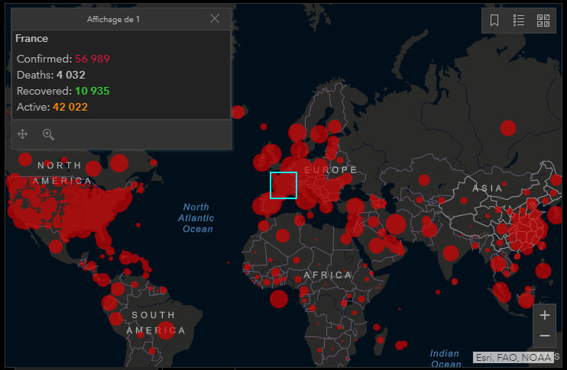Click the Affichage de 1 header

pyautogui.click(x=113, y=19)
